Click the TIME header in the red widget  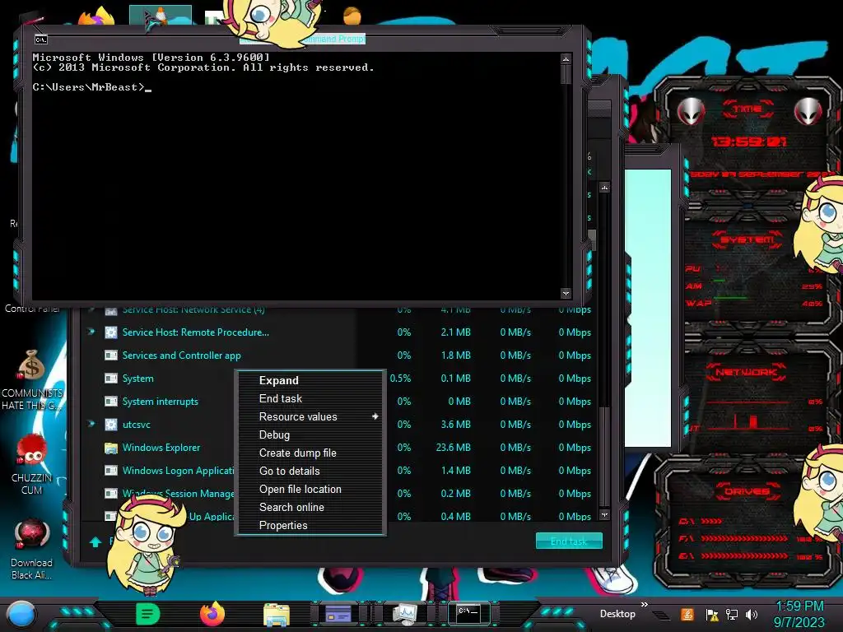(x=748, y=109)
